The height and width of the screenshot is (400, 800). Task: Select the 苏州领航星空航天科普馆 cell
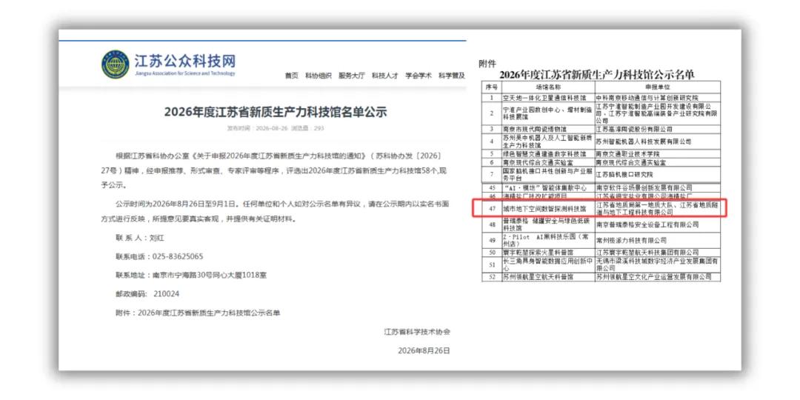[547, 276]
